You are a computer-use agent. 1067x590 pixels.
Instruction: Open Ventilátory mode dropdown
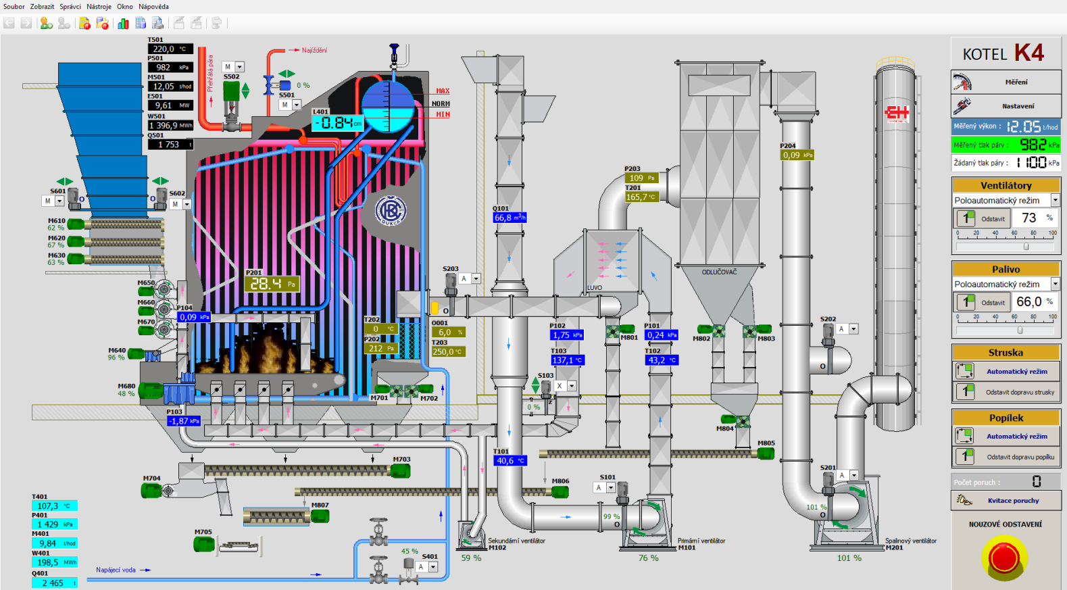click(1055, 201)
